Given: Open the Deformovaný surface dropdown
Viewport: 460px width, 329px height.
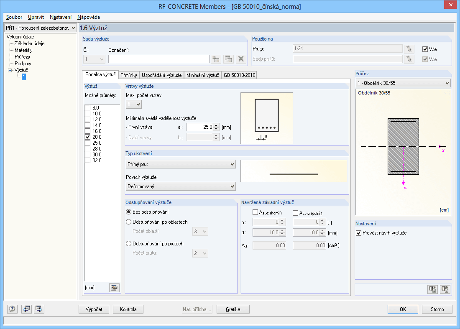Looking at the screenshot, I should point(181,186).
